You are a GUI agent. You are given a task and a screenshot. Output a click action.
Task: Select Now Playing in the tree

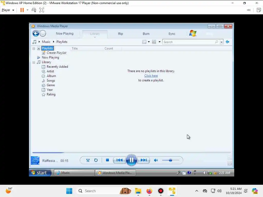click(50, 57)
